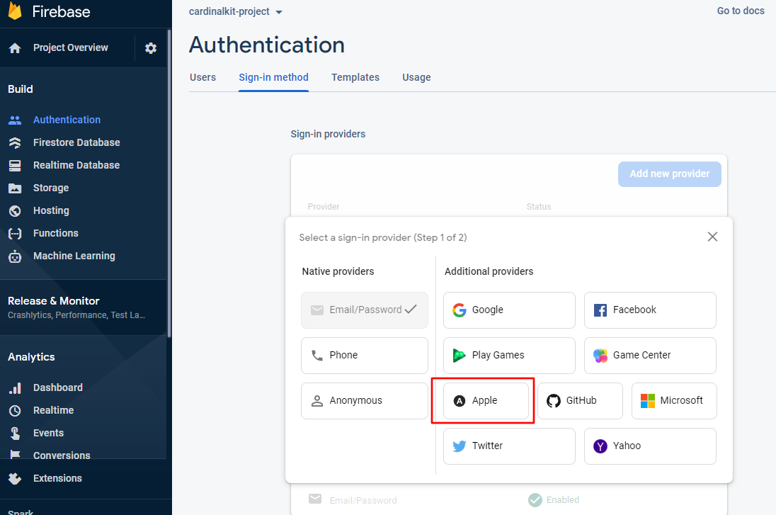Close the sign-in provider dialog
The image size is (776, 515).
point(712,237)
